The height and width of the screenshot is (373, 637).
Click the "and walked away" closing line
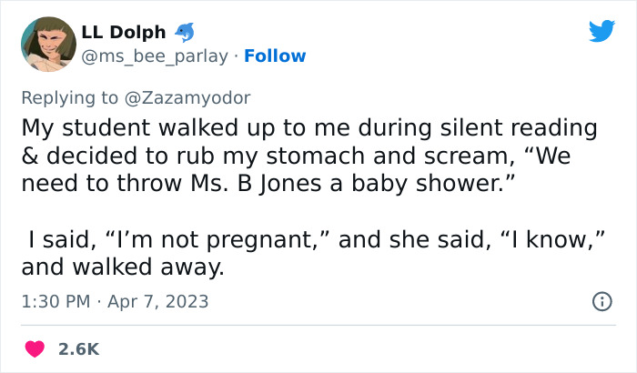pos(122,267)
